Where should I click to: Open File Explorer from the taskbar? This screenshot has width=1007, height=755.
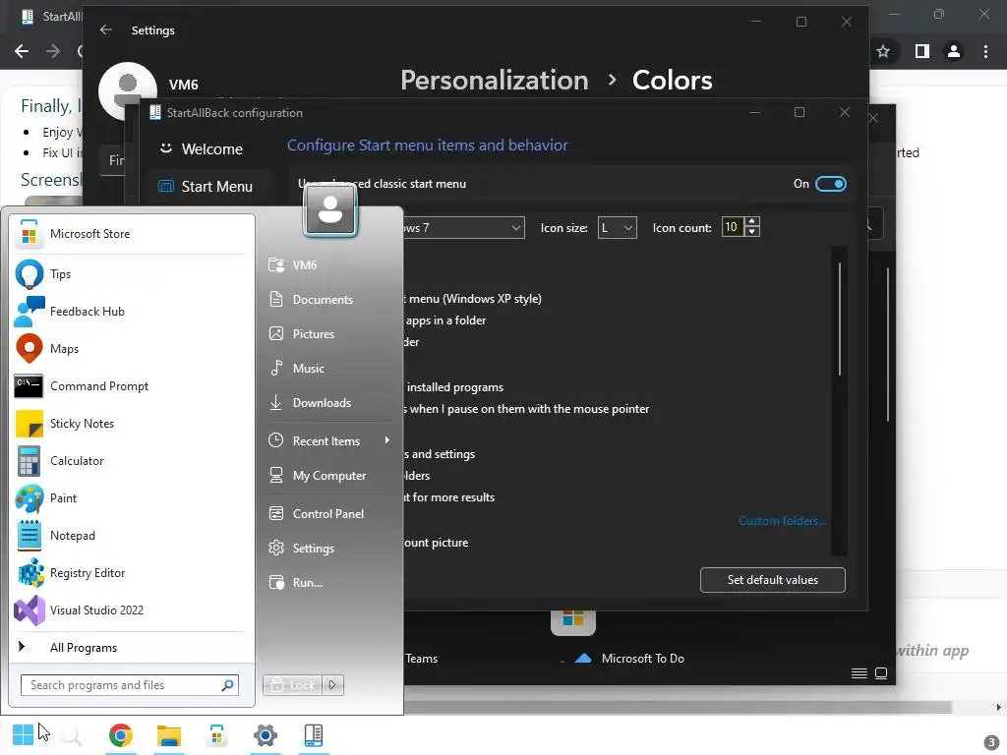coord(169,735)
